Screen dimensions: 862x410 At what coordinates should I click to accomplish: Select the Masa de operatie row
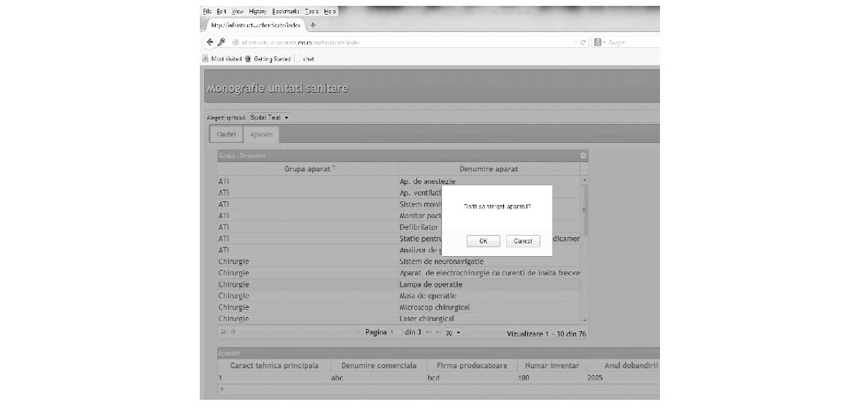click(x=399, y=295)
